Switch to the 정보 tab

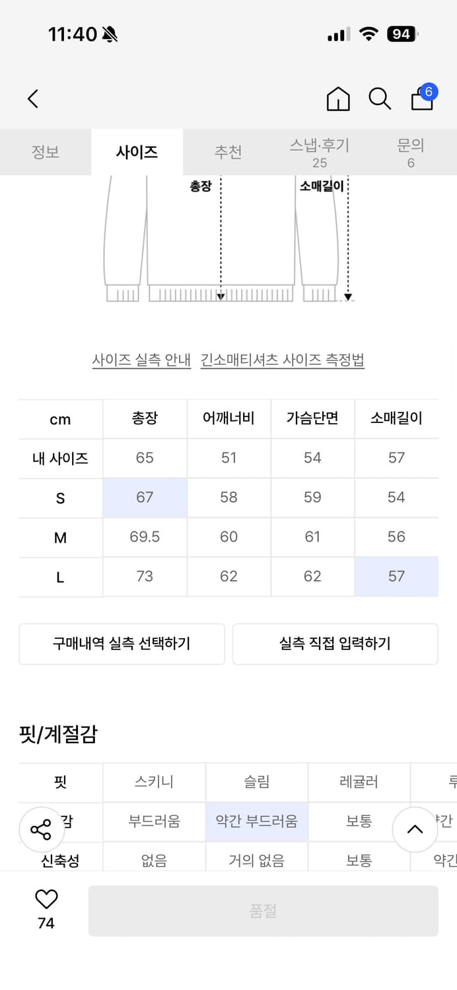click(x=46, y=152)
